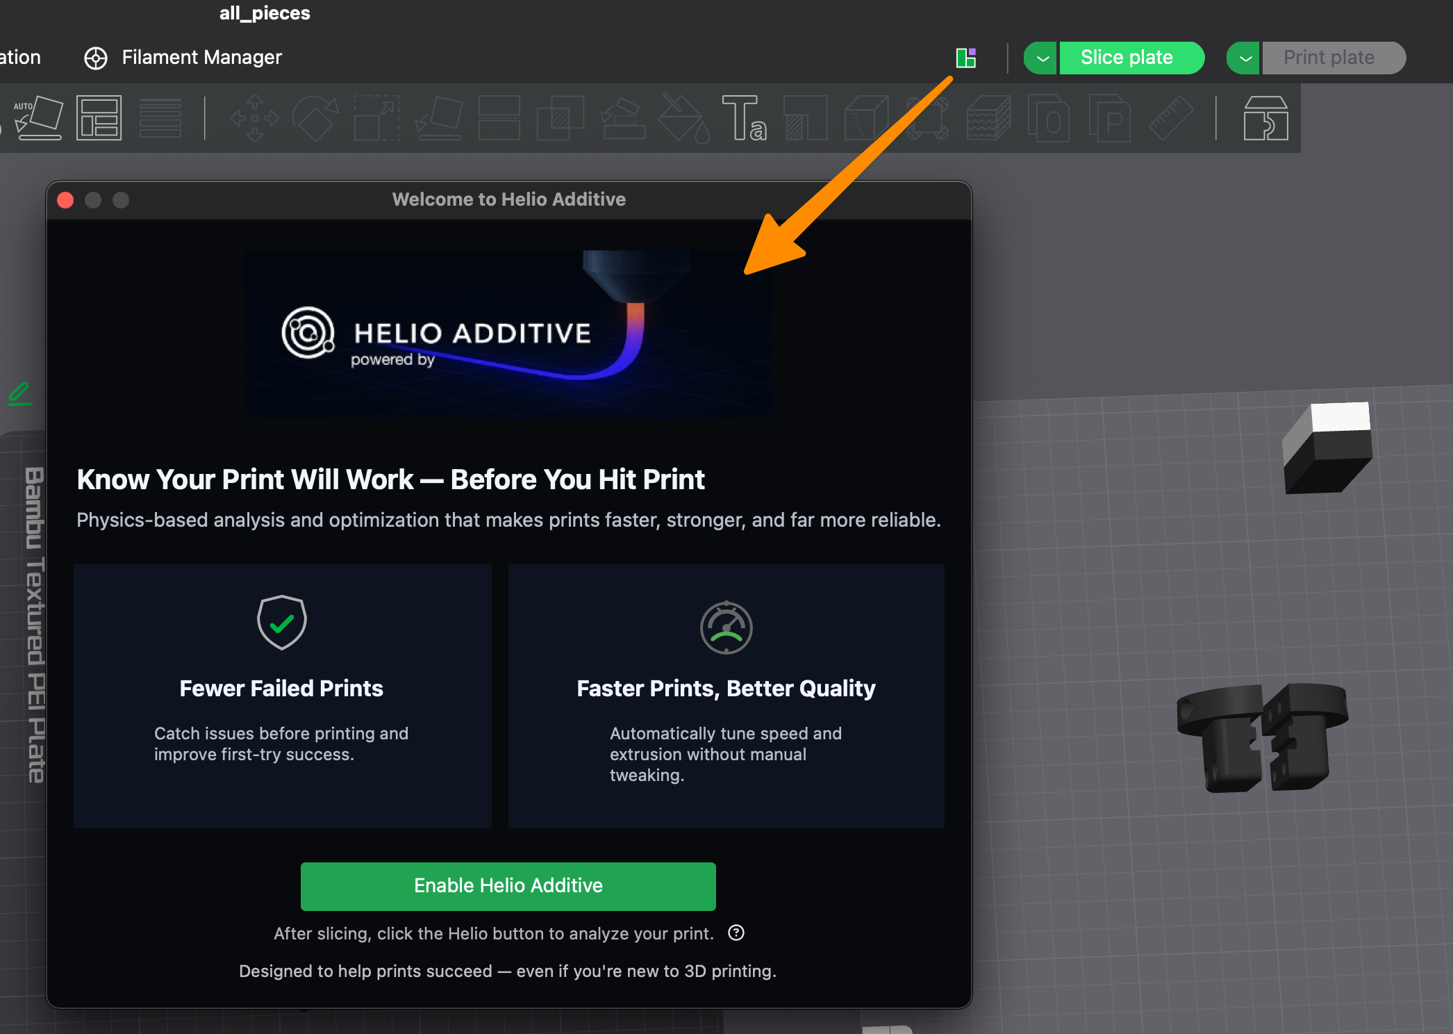Close the Welcome to Helio Additive dialog

tap(65, 200)
